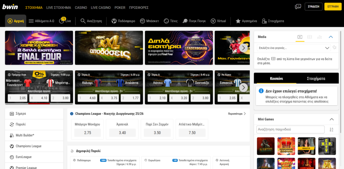Bet draw 4.10 in Premier League match
Viewport: 344px width, 169px height.
(x=39, y=98)
